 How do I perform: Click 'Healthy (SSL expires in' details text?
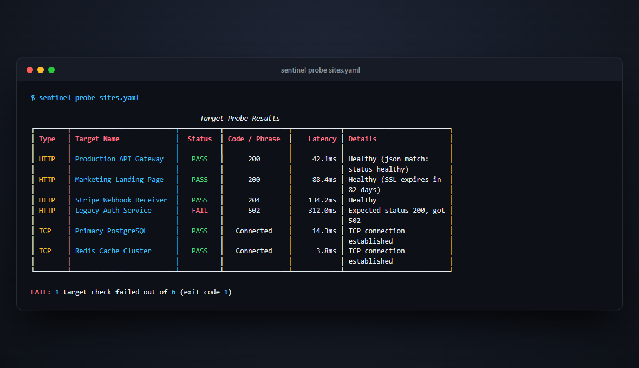point(394,180)
